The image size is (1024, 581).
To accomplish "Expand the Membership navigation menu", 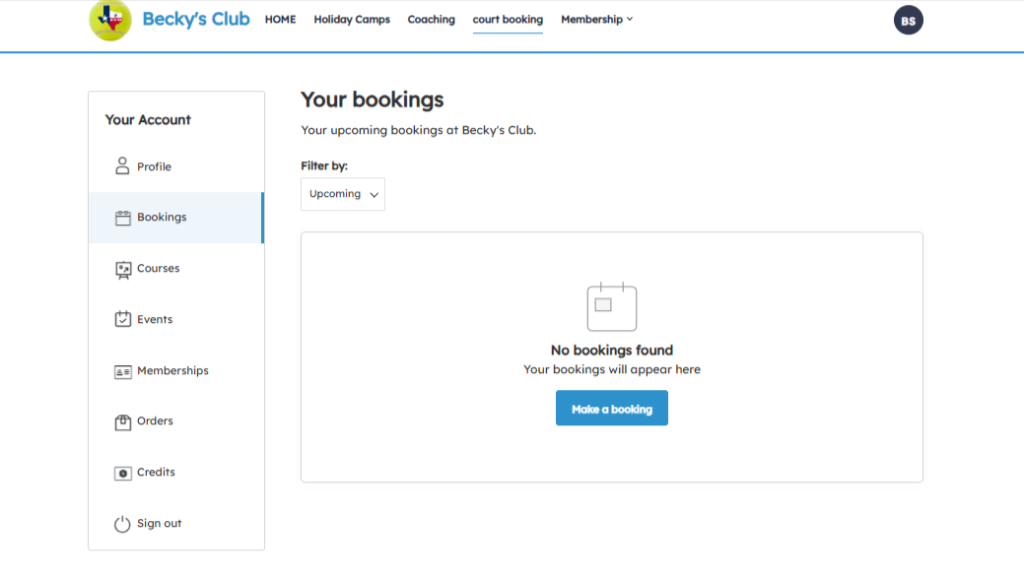I will pyautogui.click(x=596, y=20).
